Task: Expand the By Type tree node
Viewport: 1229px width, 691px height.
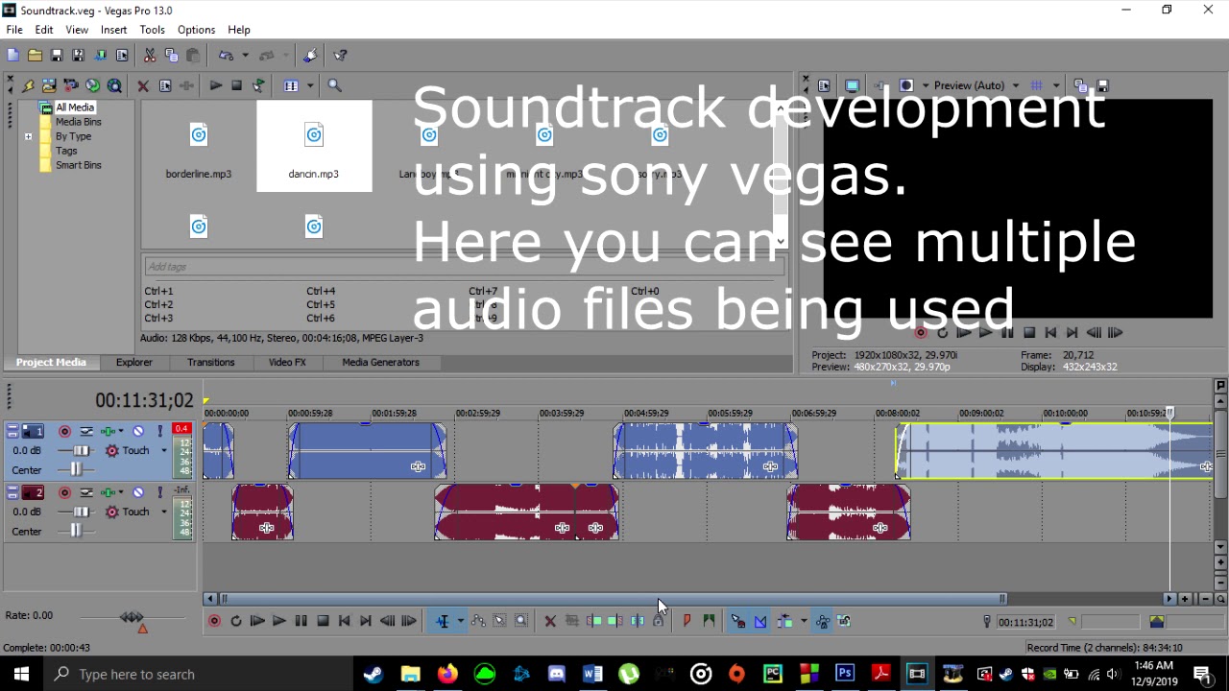Action: pyautogui.click(x=28, y=136)
